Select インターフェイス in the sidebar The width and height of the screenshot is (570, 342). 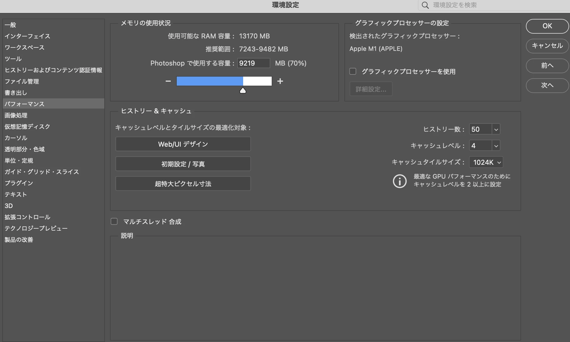27,36
